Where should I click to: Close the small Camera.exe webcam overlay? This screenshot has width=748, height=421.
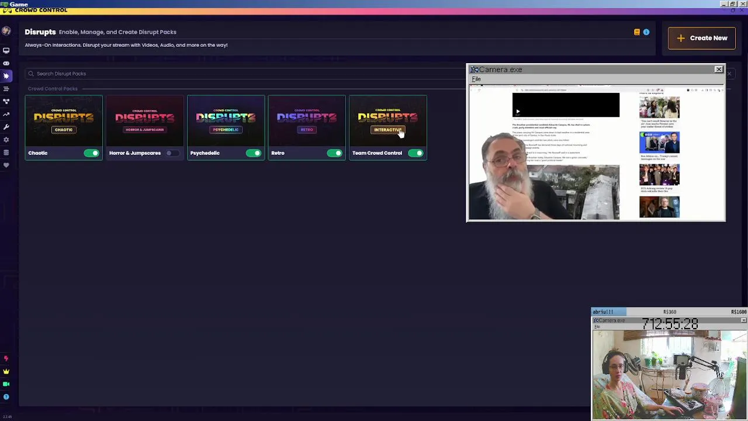pyautogui.click(x=743, y=320)
